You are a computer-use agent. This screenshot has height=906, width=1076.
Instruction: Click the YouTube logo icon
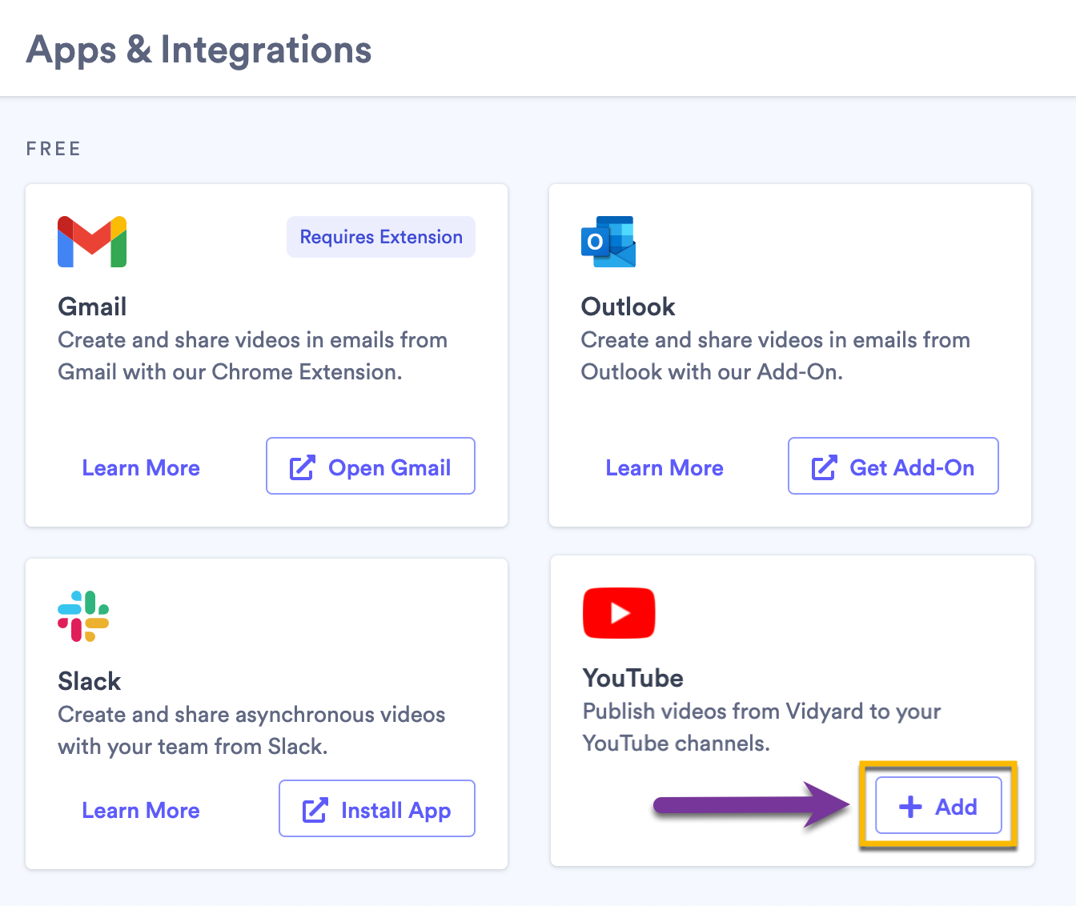click(x=619, y=613)
